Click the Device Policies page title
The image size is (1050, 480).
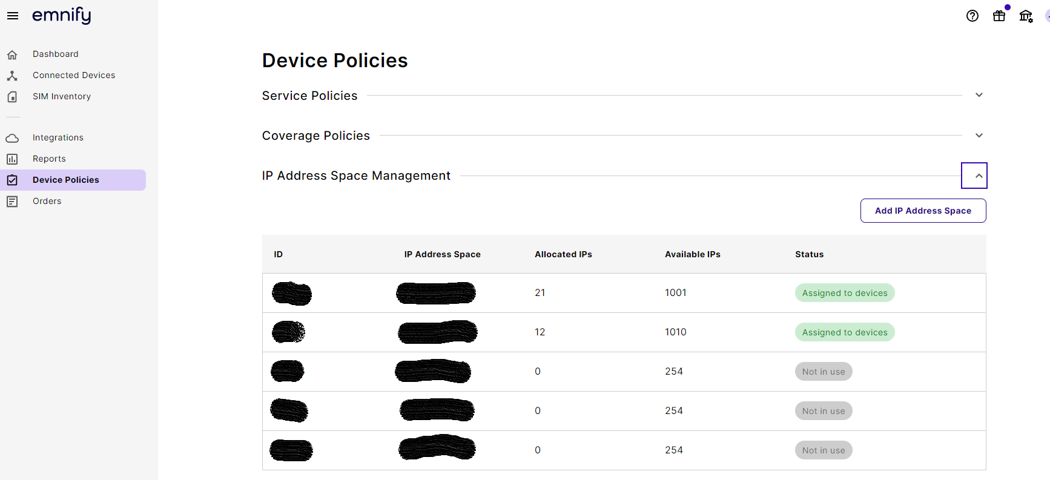coord(335,61)
